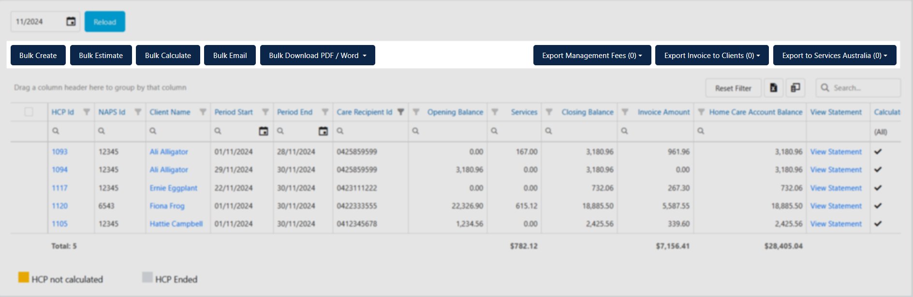Open client Ernie Eggplant link

coord(174,188)
